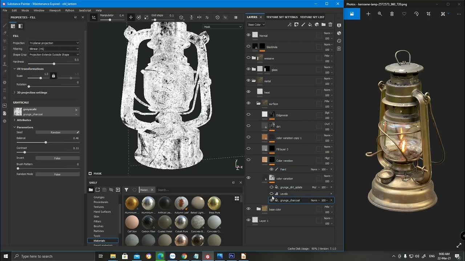This screenshot has height=261, width=465.
Task: Crop the image in the Photos window
Action: coord(429,14)
